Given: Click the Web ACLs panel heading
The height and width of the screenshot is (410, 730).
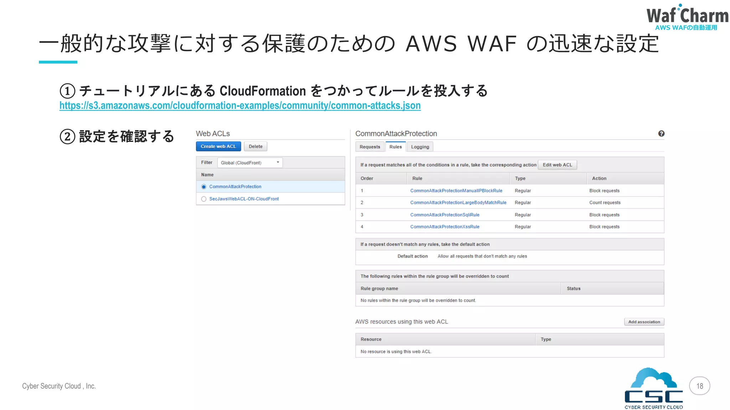Looking at the screenshot, I should point(213,134).
